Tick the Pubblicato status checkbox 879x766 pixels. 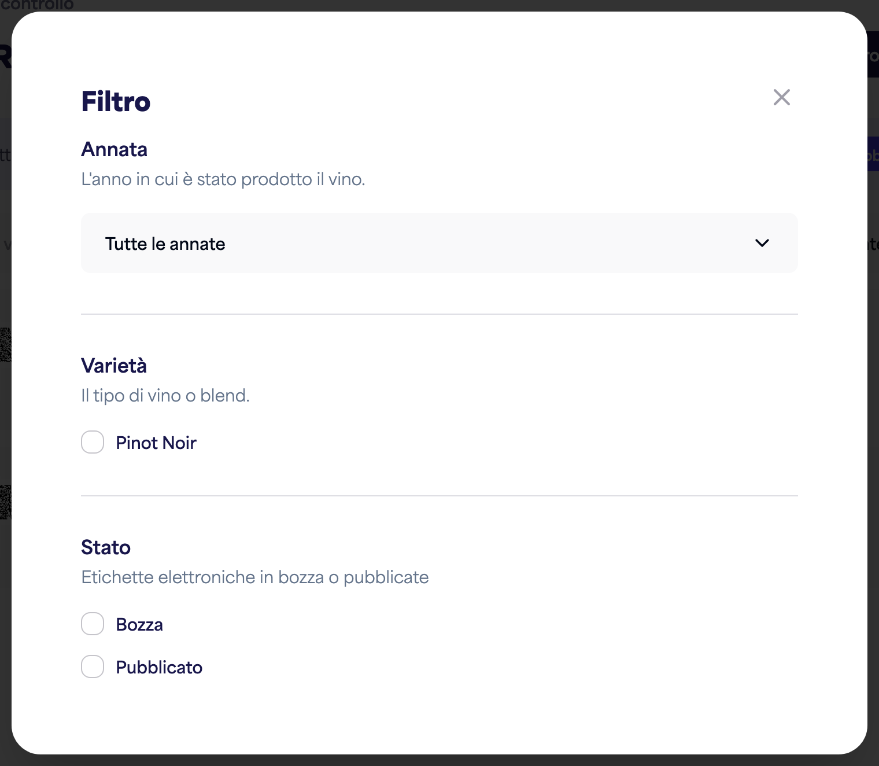point(93,666)
